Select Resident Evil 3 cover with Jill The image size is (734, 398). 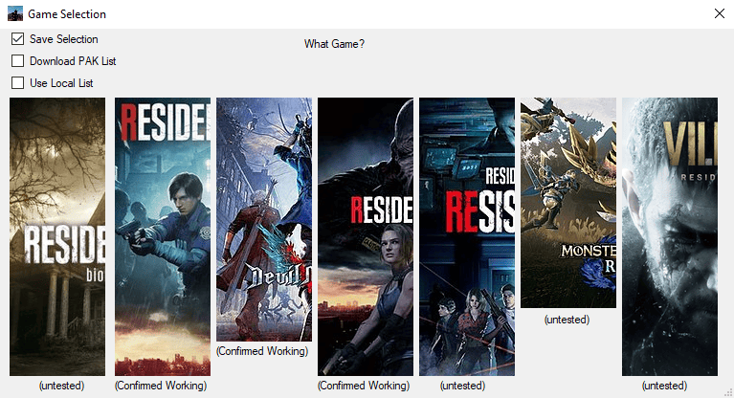point(366,236)
